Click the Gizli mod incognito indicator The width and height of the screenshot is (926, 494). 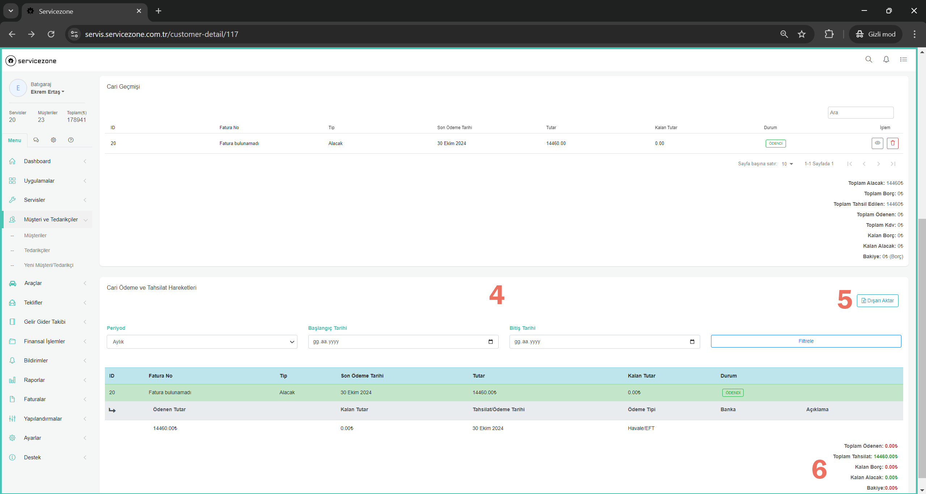[875, 34]
